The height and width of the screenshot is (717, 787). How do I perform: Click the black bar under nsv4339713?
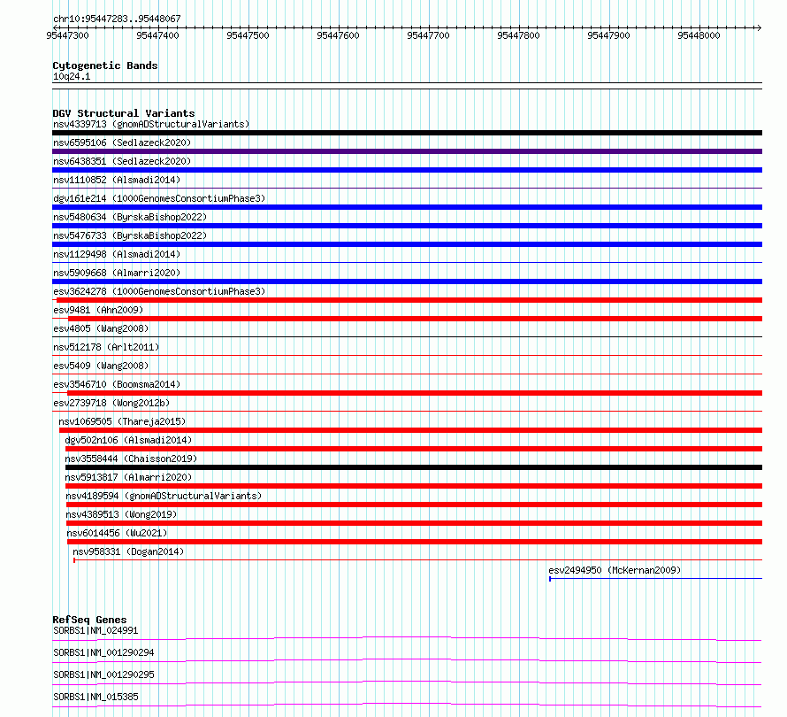407,133
